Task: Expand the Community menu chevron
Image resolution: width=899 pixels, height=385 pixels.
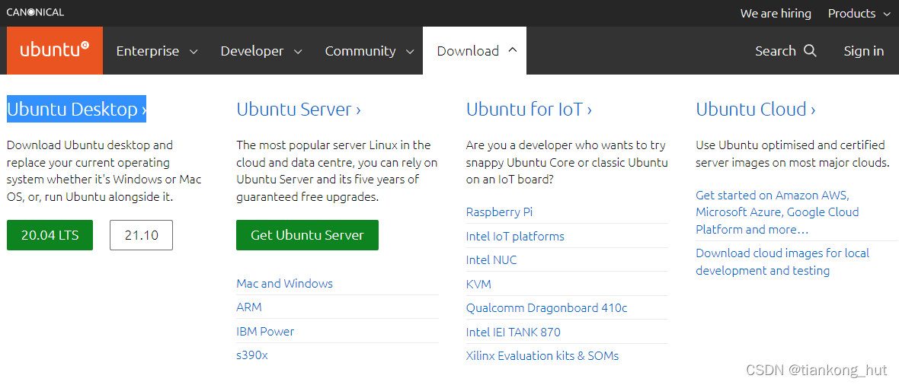Action: pos(410,52)
